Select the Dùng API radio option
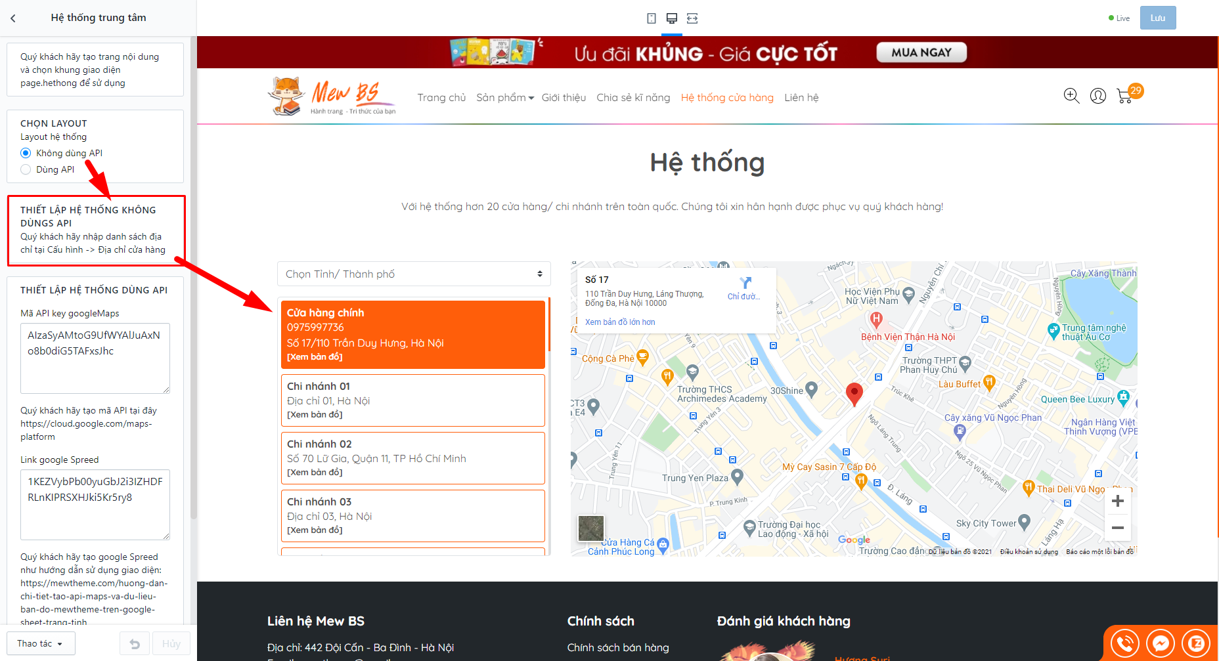 click(26, 169)
